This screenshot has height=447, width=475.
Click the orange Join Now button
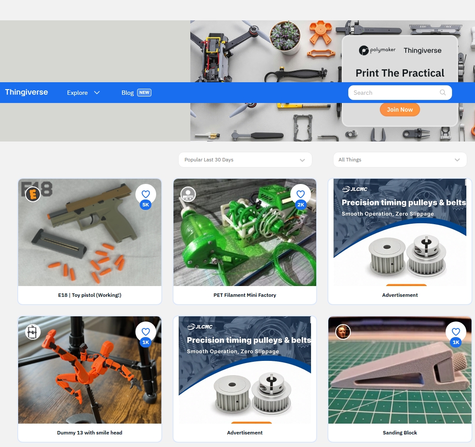coord(400,109)
